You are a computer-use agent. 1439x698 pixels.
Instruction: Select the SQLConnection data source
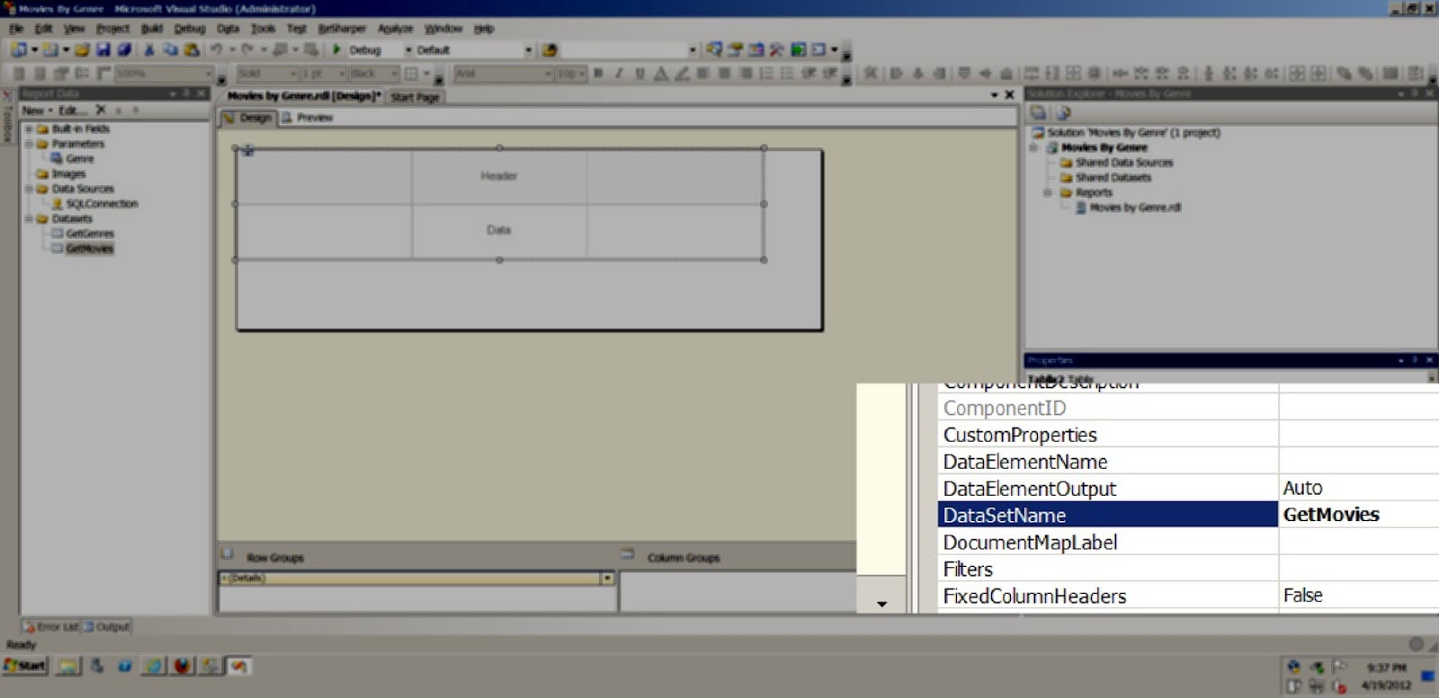[102, 204]
